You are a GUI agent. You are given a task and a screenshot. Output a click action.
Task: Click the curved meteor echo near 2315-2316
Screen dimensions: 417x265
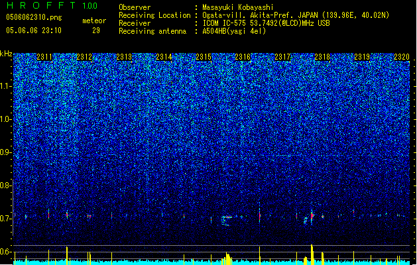pyautogui.click(x=227, y=221)
